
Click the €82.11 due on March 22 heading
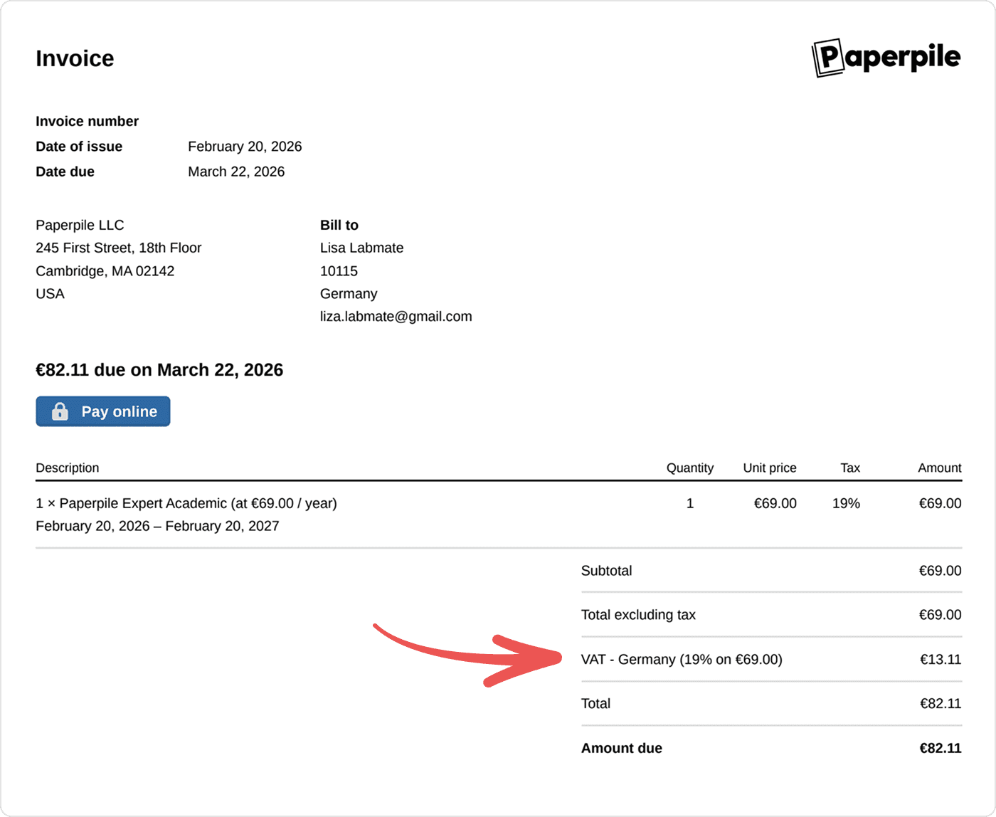(x=159, y=370)
